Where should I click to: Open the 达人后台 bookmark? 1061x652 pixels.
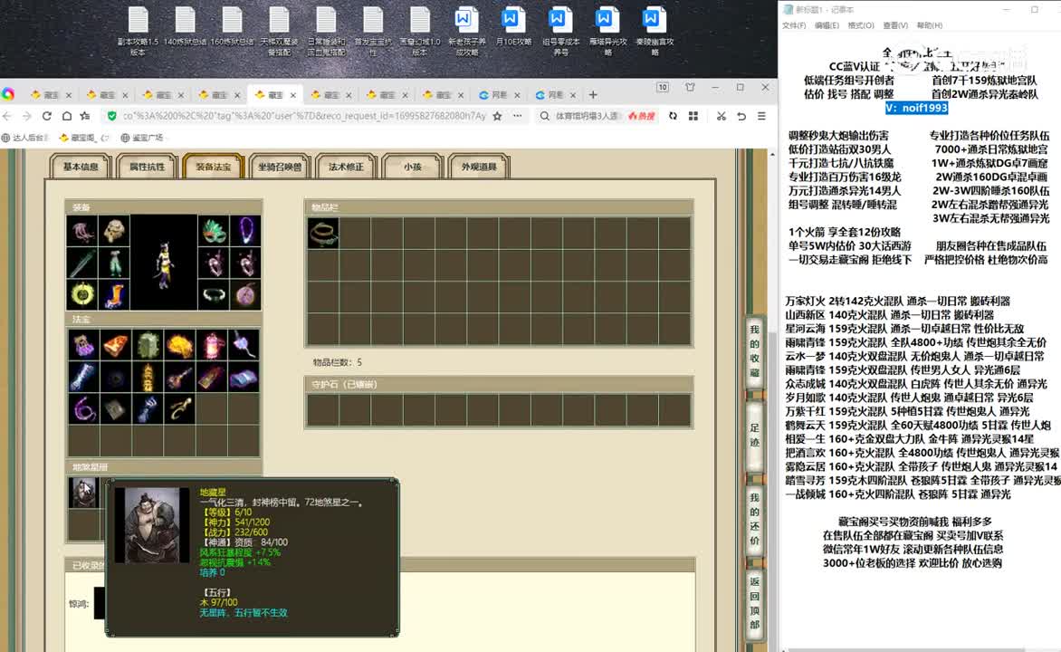click(x=25, y=138)
